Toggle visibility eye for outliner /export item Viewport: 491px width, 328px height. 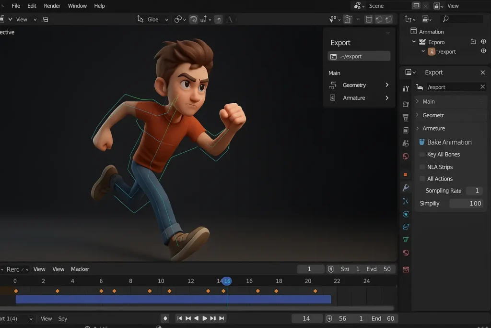tap(483, 51)
